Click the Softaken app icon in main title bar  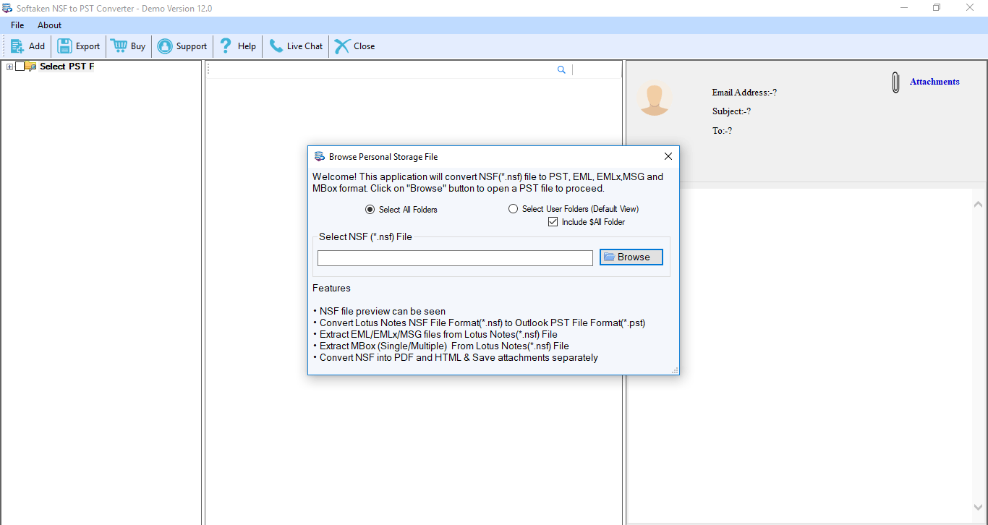click(8, 8)
